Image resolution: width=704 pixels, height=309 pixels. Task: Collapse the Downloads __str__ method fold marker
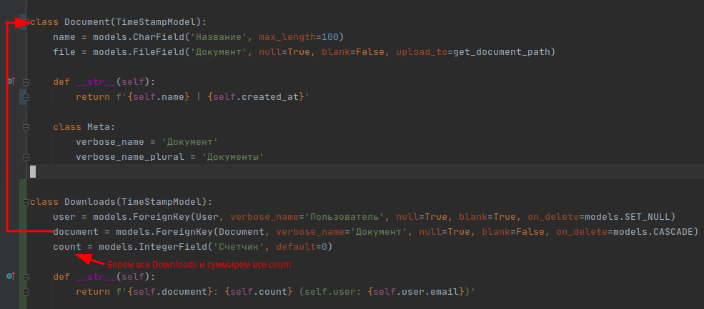pyautogui.click(x=26, y=277)
